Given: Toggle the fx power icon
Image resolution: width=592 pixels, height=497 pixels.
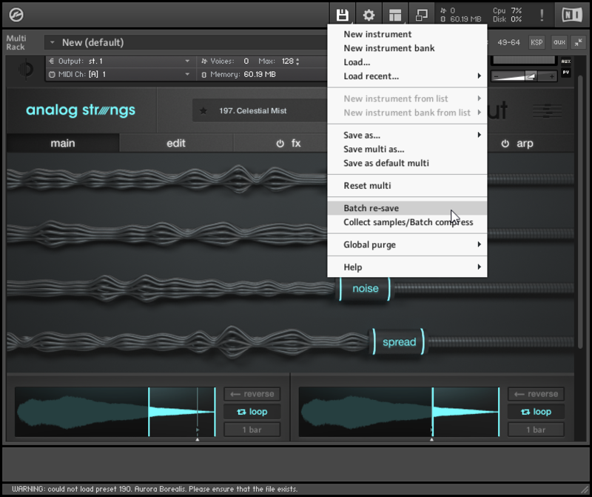Looking at the screenshot, I should [280, 144].
